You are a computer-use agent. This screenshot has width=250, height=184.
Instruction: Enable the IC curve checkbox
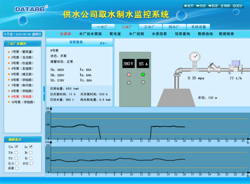tap(31, 158)
